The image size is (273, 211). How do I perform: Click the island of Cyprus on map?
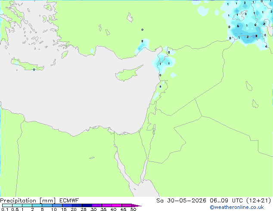click(x=128, y=74)
